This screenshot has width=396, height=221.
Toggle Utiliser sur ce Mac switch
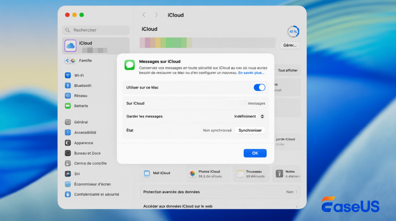click(x=259, y=87)
